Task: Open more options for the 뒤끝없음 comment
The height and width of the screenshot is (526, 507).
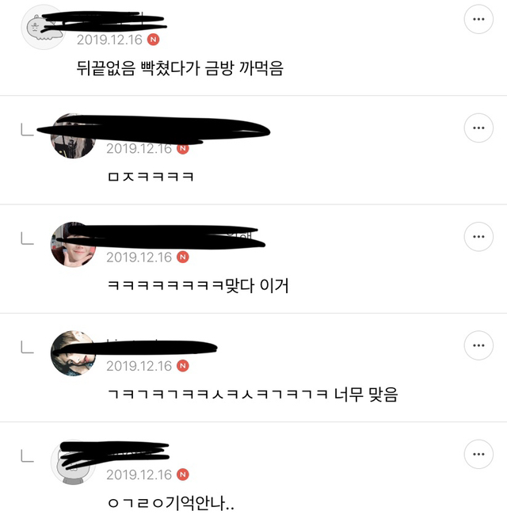Action: click(x=478, y=19)
